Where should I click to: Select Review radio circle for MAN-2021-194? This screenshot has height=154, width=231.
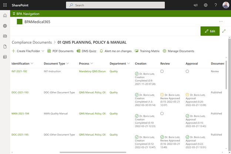(162, 114)
